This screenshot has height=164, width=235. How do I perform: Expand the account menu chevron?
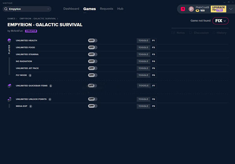(x=231, y=9)
